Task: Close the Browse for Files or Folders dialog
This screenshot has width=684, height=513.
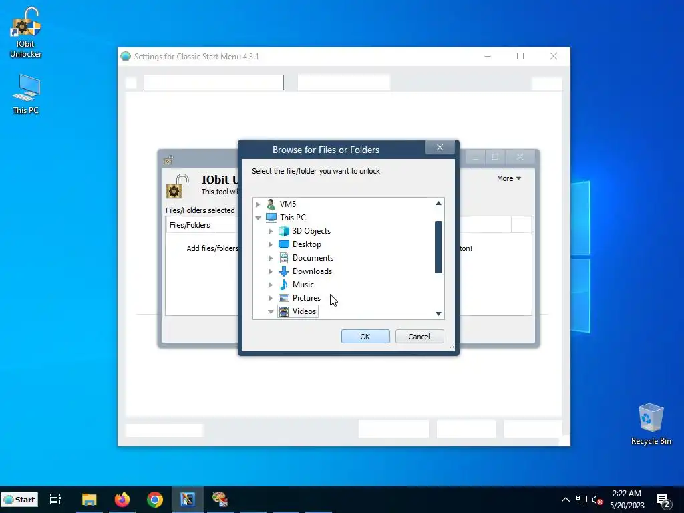Action: click(440, 148)
